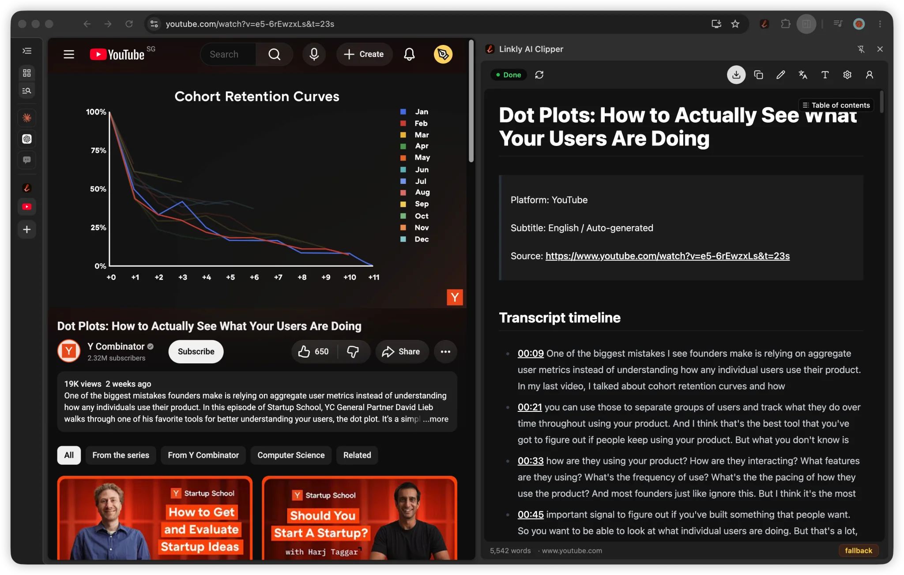Click the Linkly extension icon in browser toolbar

click(x=765, y=24)
